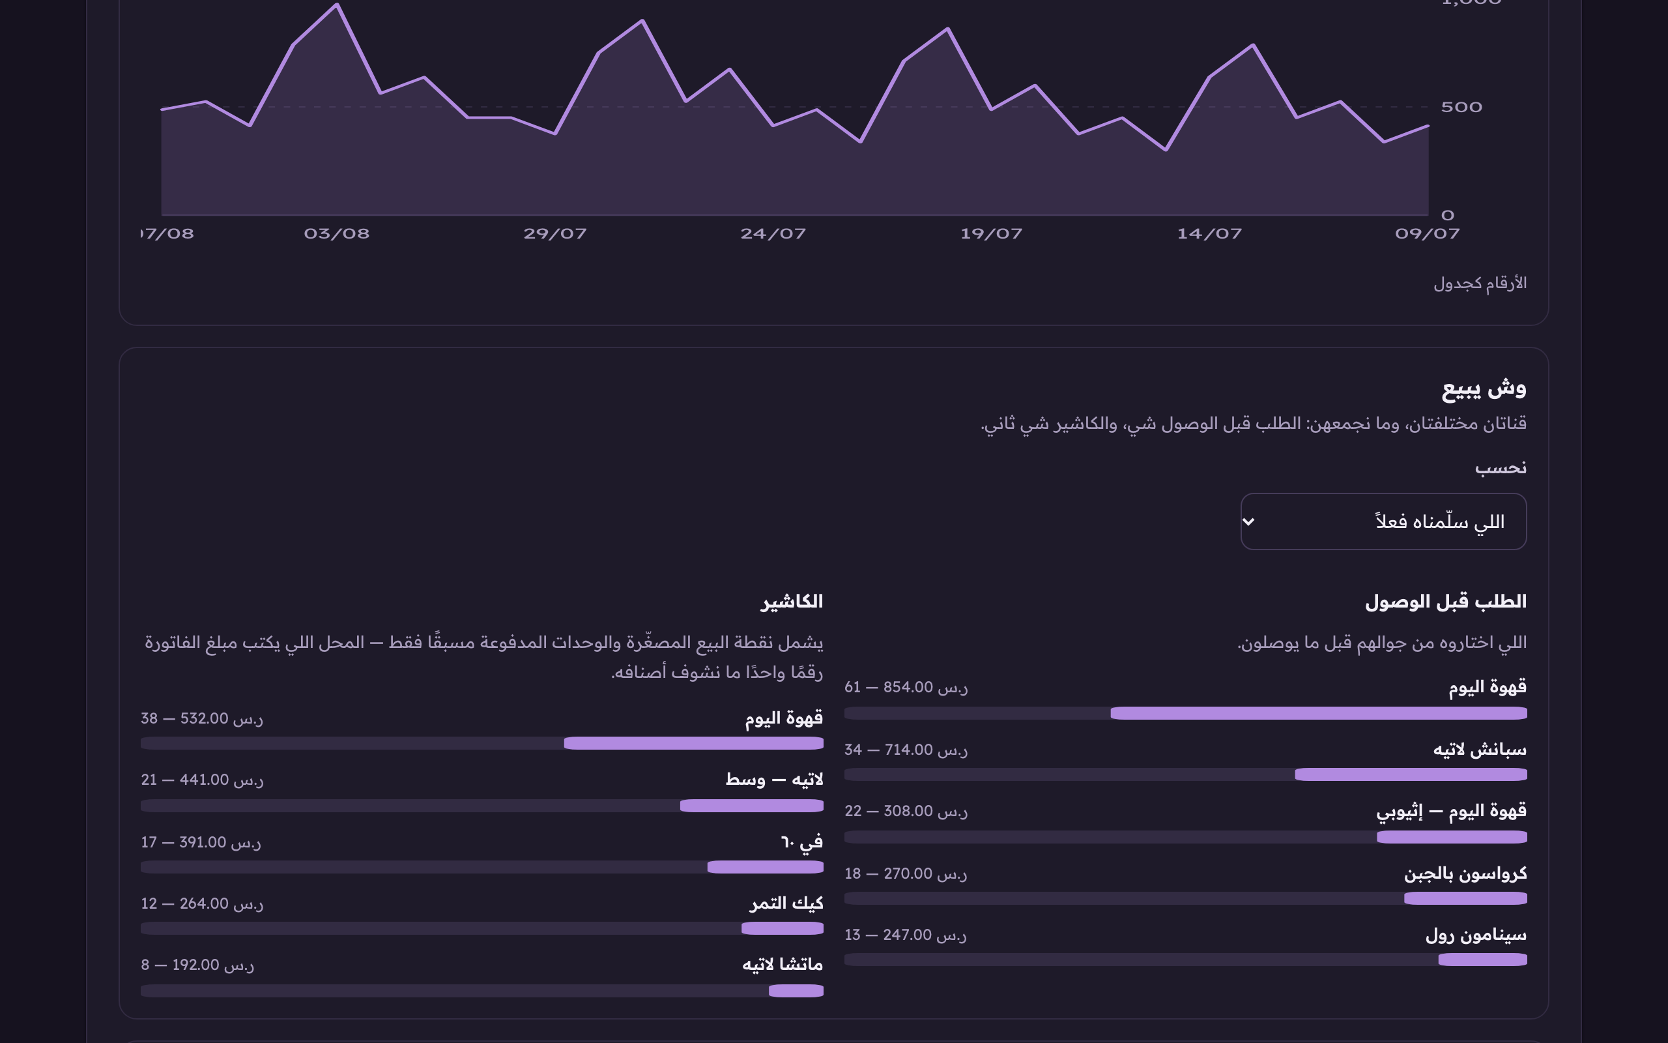Click the '500' y-axis label
Viewport: 1668px width, 1043px height.
(x=1461, y=107)
